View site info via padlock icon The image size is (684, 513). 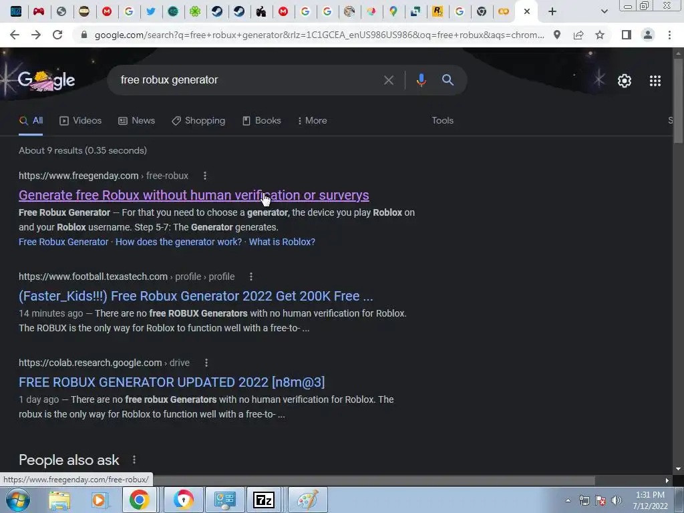pos(84,35)
